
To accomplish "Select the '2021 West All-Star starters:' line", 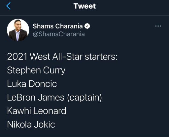I will click(x=62, y=57).
